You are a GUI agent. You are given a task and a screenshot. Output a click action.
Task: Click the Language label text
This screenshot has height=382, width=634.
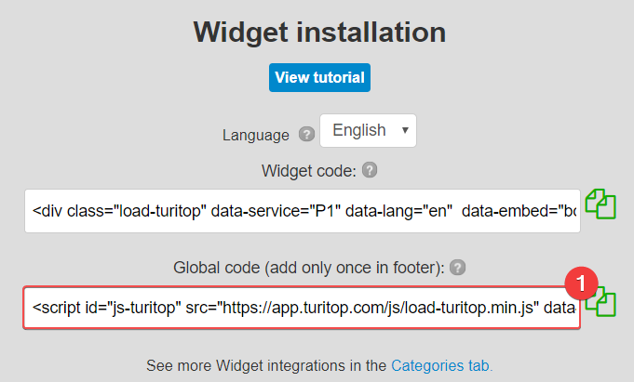[255, 135]
